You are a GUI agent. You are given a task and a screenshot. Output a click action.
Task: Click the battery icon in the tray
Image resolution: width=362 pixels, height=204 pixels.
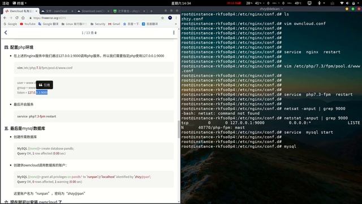354,3
